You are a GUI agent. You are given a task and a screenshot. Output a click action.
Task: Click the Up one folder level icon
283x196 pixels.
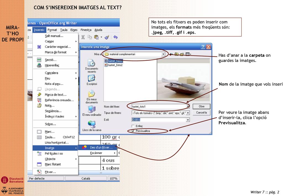176,54
